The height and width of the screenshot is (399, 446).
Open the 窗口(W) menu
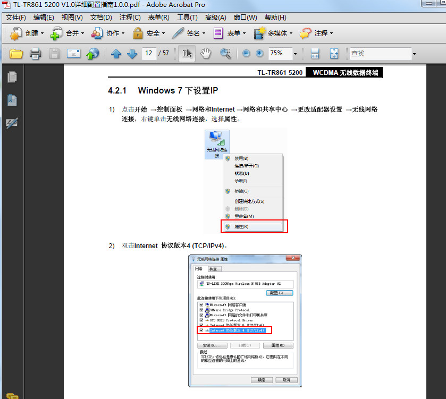pyautogui.click(x=245, y=18)
